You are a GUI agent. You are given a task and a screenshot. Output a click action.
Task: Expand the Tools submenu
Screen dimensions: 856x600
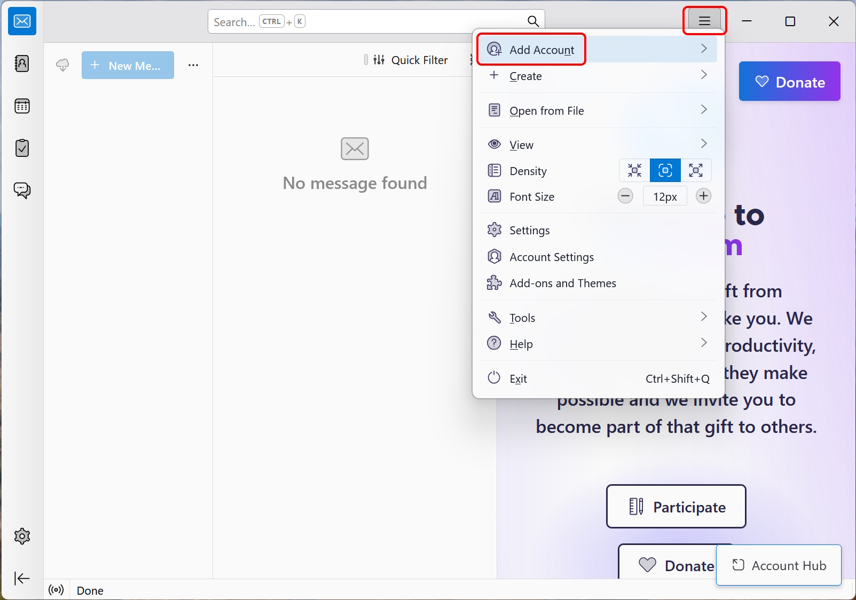pyautogui.click(x=598, y=318)
